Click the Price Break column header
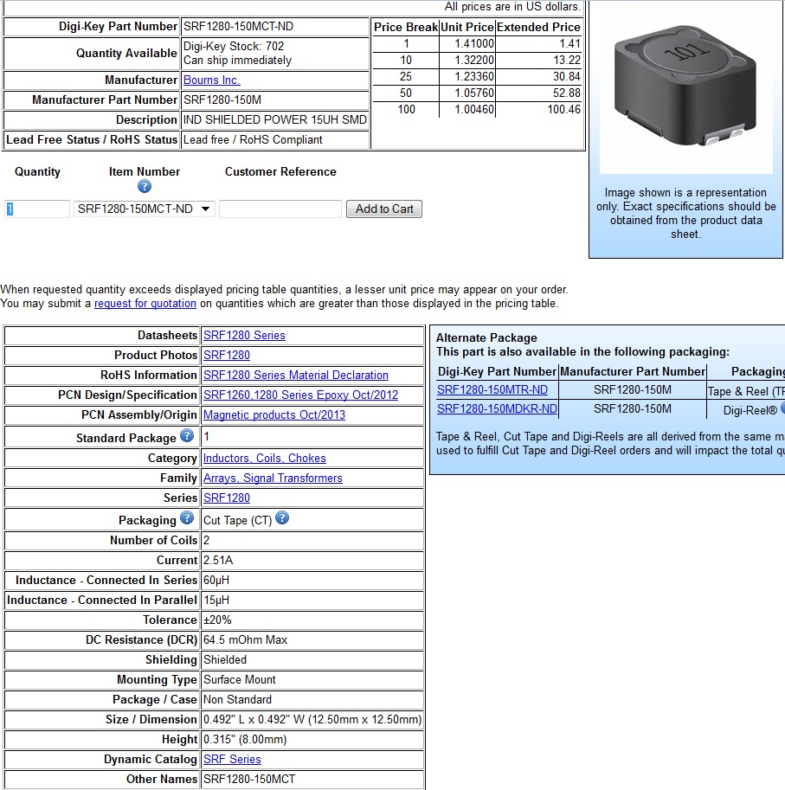The width and height of the screenshot is (785, 790). (x=406, y=27)
